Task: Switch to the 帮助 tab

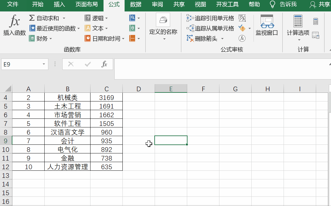Action: (254, 4)
